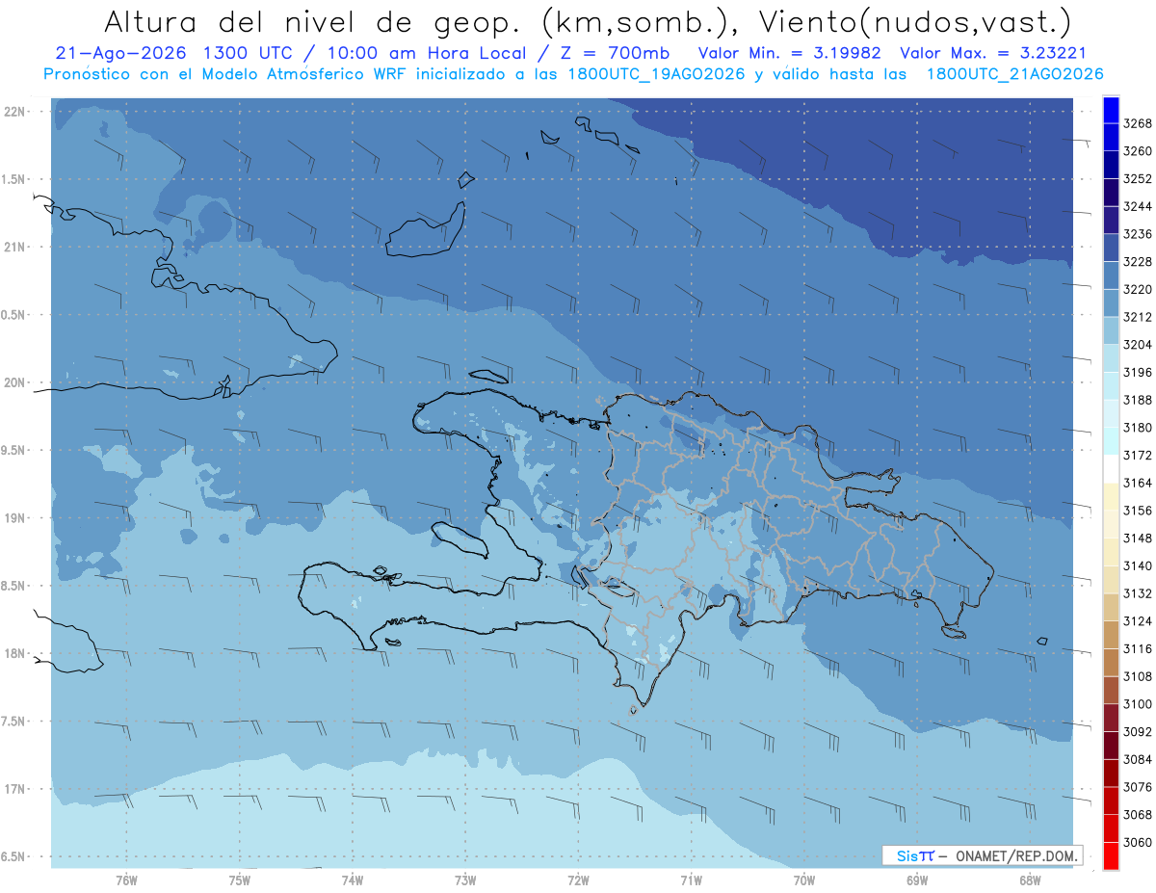Click 'Valor Max. = 3.23221' text
1156x893 pixels.
pos(994,53)
